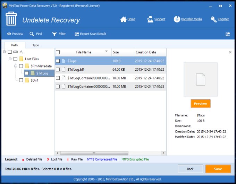Check the 17:40:23 $TxfLogContainer file checkbox

(x=58, y=86)
